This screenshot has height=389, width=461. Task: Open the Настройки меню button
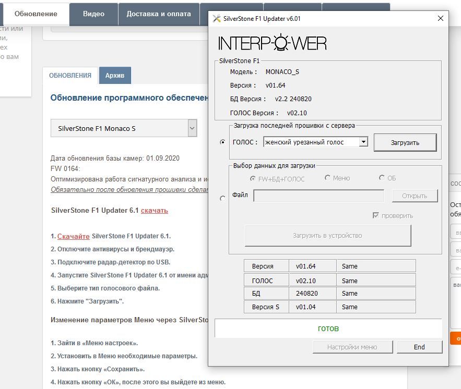(352, 347)
